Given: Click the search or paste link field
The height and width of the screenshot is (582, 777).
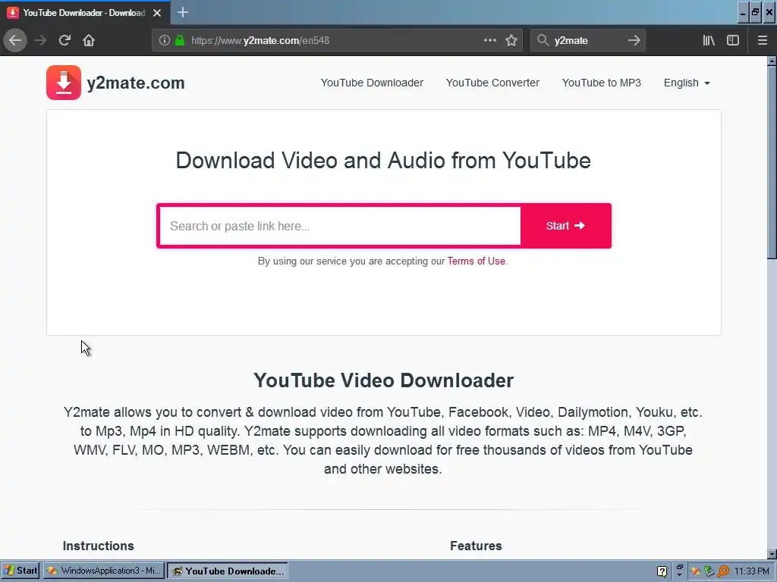Looking at the screenshot, I should (340, 226).
